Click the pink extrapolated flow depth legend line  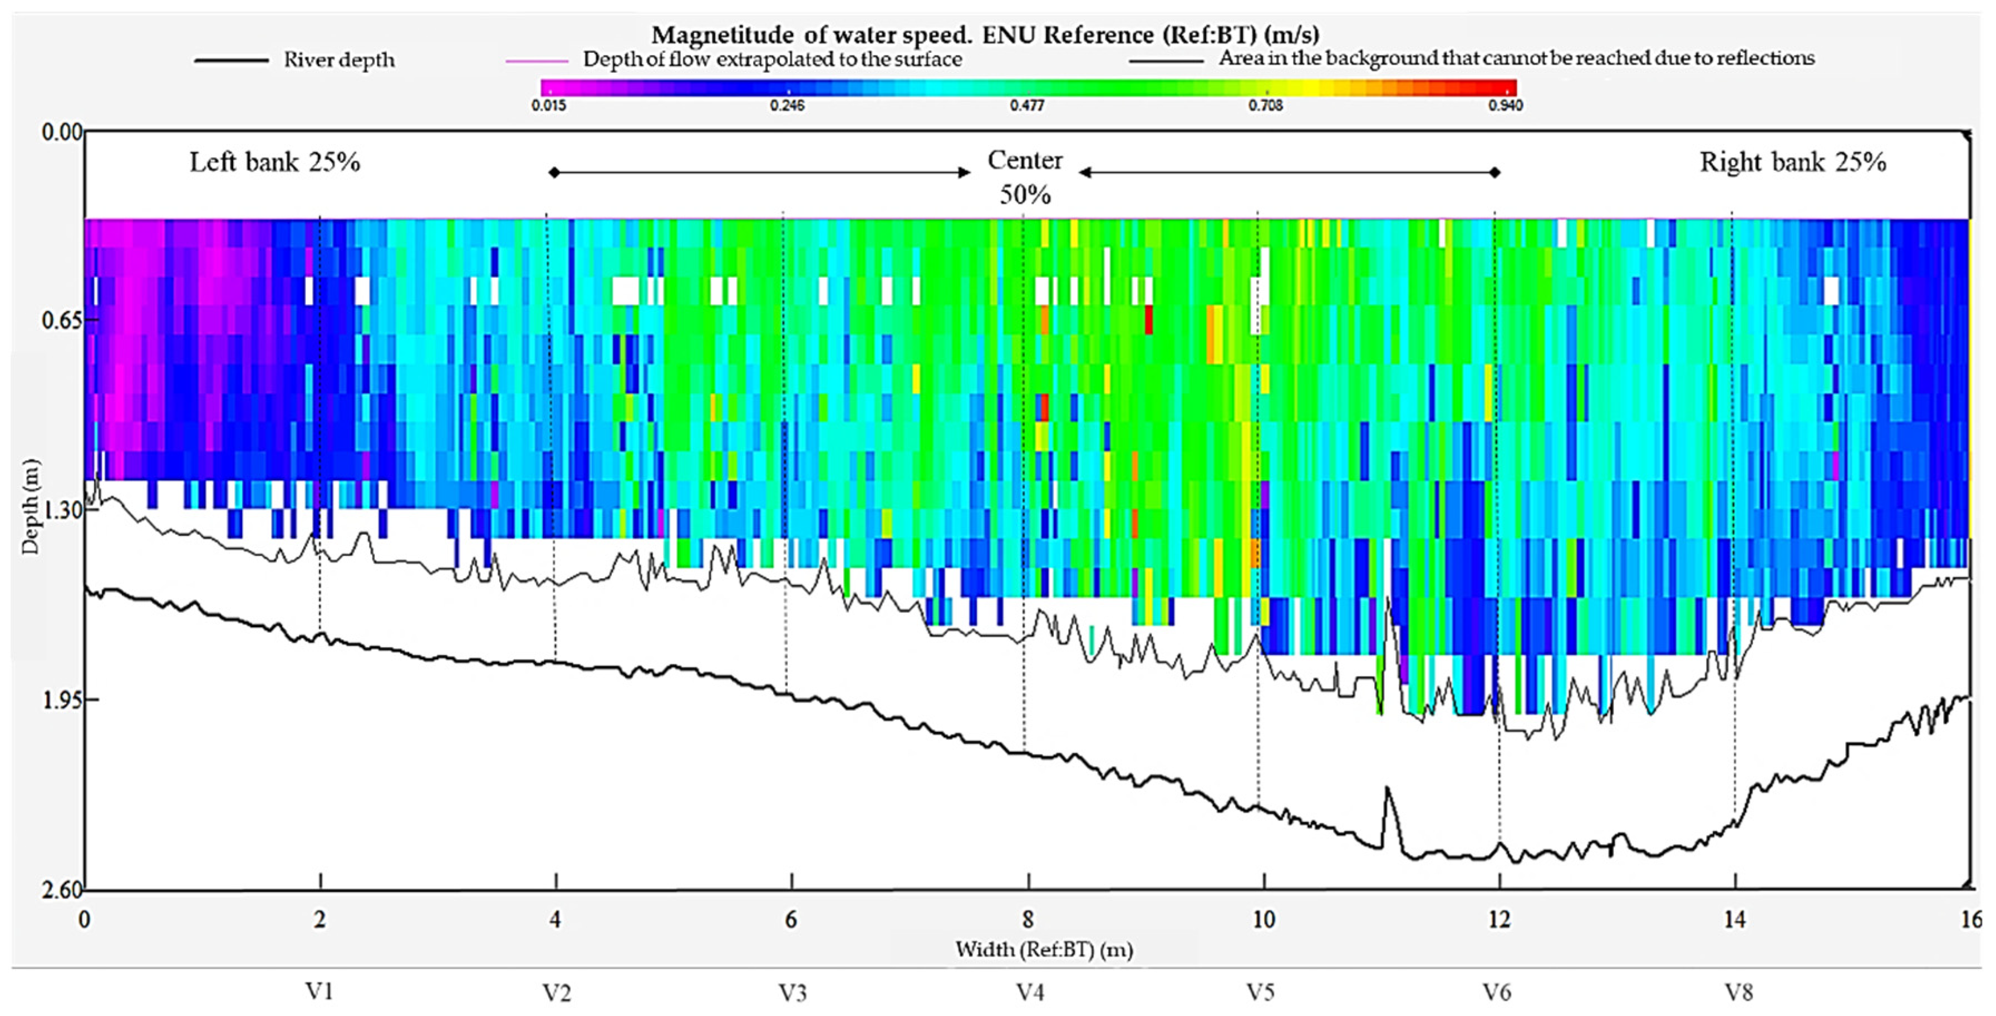537,61
